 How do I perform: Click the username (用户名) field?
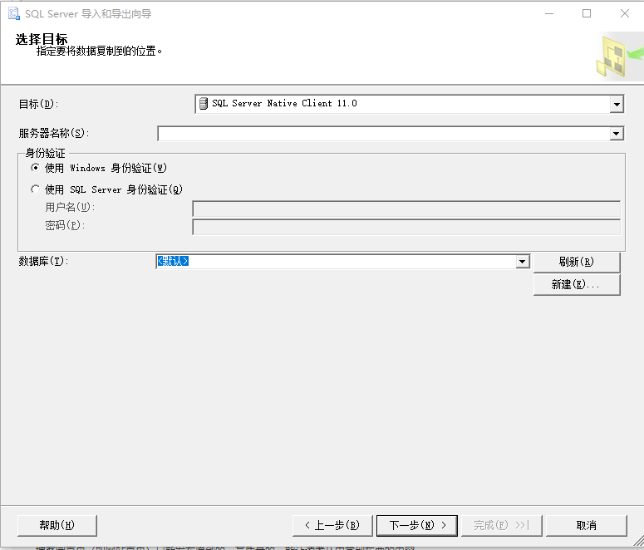(406, 209)
